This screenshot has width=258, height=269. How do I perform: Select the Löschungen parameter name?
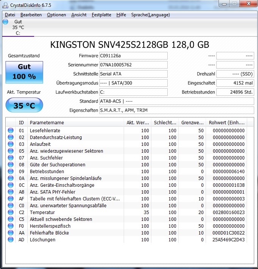tap(42, 240)
